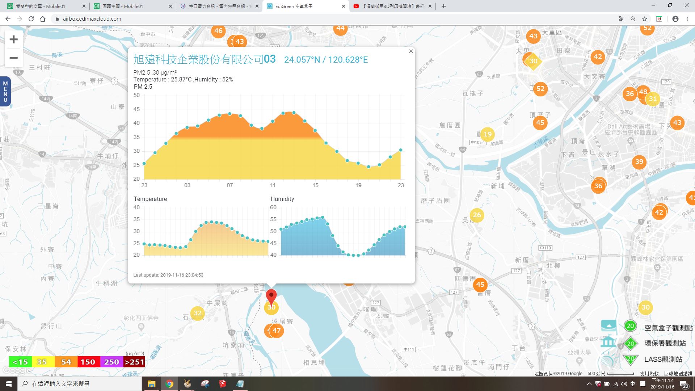695x391 pixels.
Task: Select the yellow 31 sensor marker
Action: point(653,99)
